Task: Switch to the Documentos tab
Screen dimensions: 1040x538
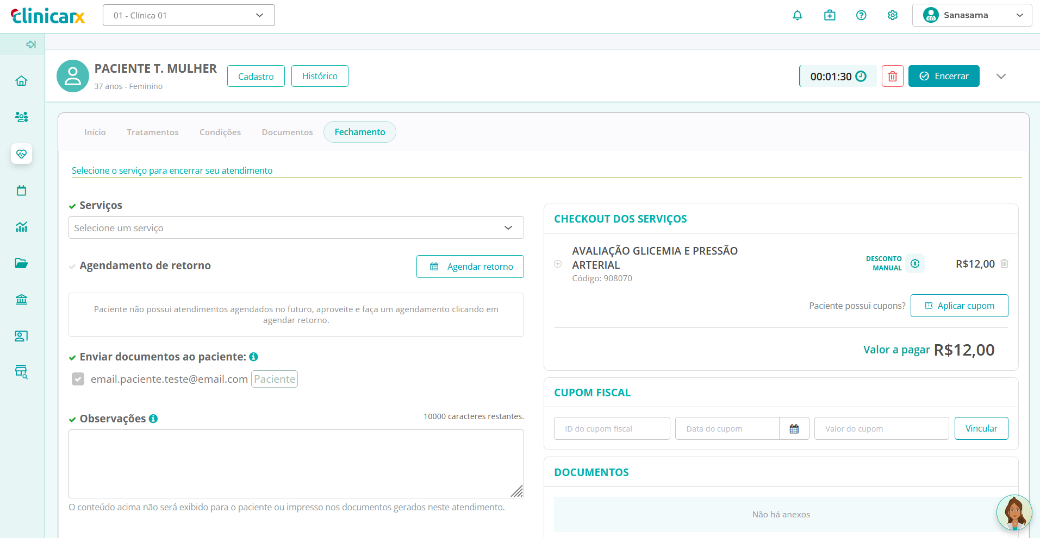Action: click(287, 132)
